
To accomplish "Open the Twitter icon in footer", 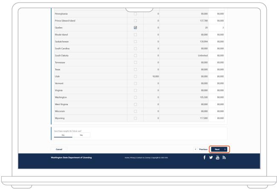I will pyautogui.click(x=211, y=157).
